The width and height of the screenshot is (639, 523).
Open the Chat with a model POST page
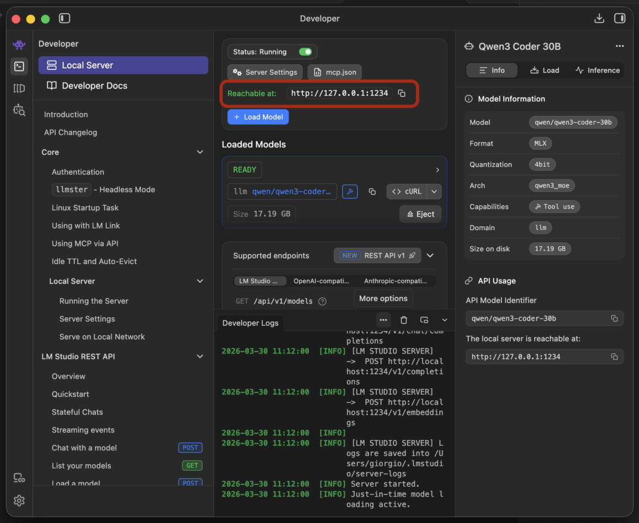point(127,448)
